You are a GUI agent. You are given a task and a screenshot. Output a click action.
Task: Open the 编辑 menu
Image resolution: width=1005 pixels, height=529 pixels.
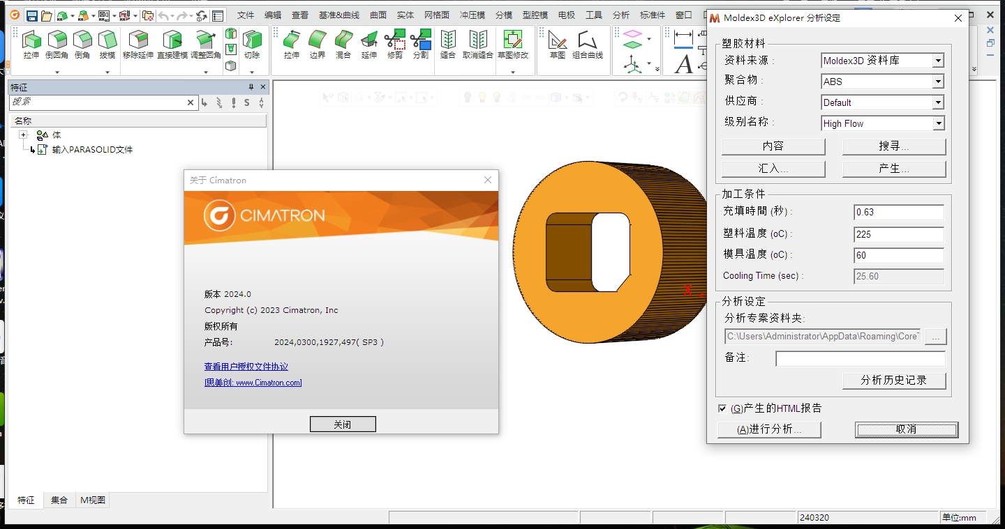point(273,15)
